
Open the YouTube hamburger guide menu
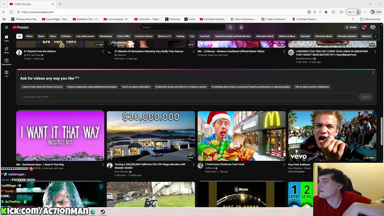point(6,27)
